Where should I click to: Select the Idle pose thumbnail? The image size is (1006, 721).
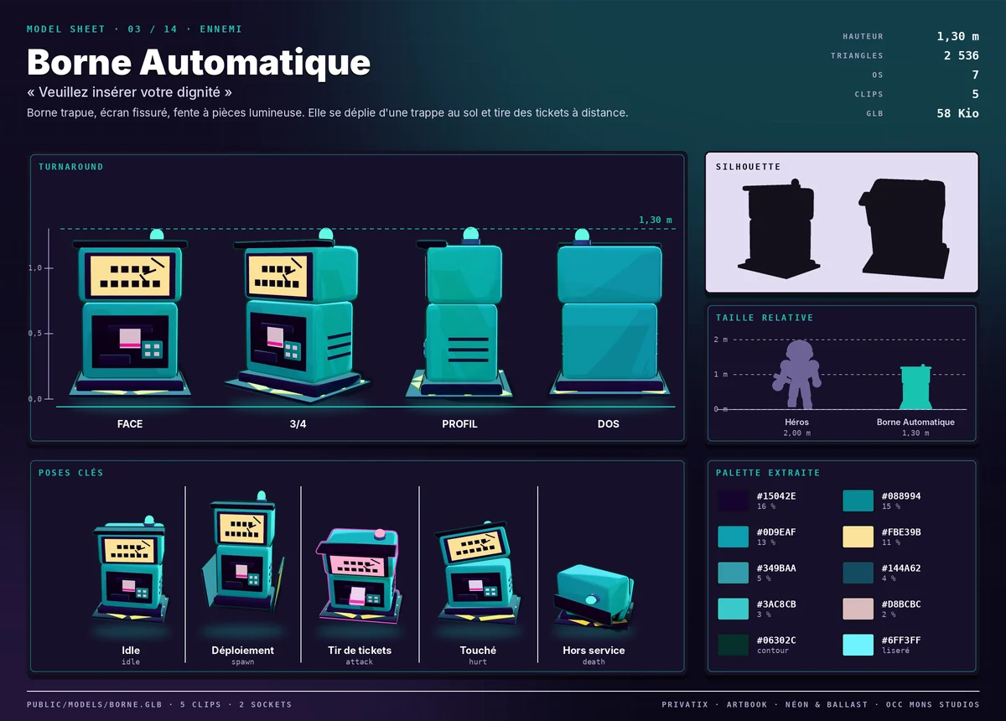click(x=131, y=570)
